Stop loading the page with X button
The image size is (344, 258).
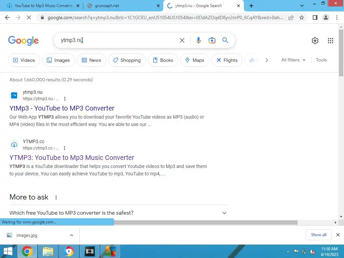[29, 17]
